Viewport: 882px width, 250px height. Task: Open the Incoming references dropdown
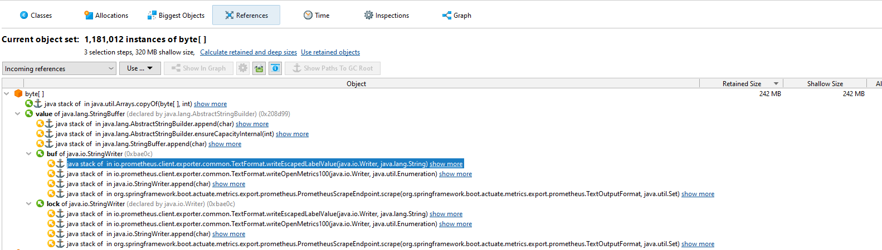click(x=59, y=68)
